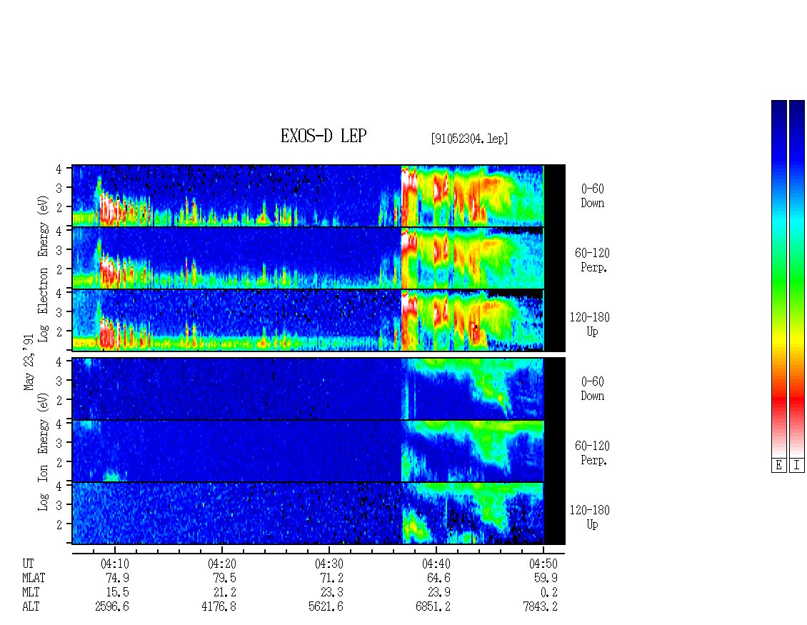Click the 04:10 UT time tick label

[x=115, y=564]
